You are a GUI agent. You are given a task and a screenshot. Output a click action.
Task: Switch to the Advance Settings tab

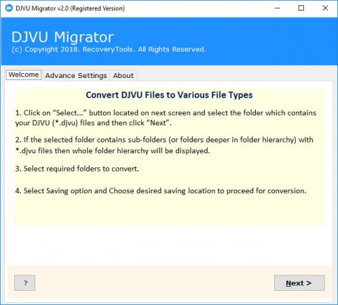click(76, 75)
